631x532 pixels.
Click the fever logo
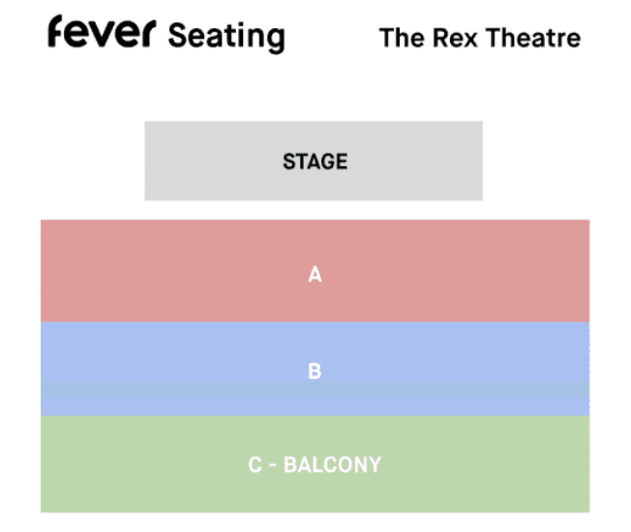pos(101,34)
